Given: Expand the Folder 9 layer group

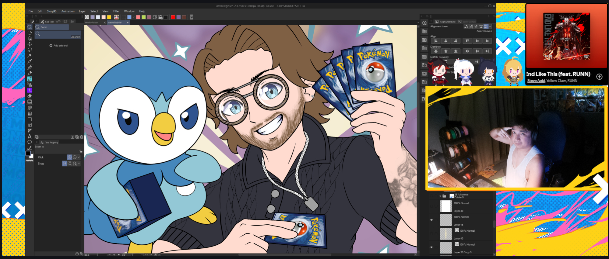Looking at the screenshot, I should click(x=440, y=196).
